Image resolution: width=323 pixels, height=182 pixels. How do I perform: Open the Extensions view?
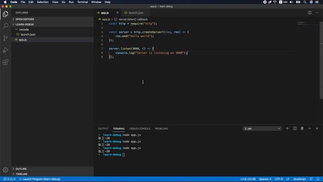click(x=6, y=62)
